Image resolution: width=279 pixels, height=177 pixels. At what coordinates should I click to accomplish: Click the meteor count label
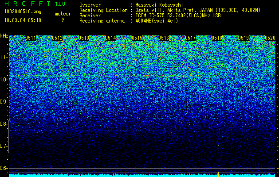click(63, 14)
